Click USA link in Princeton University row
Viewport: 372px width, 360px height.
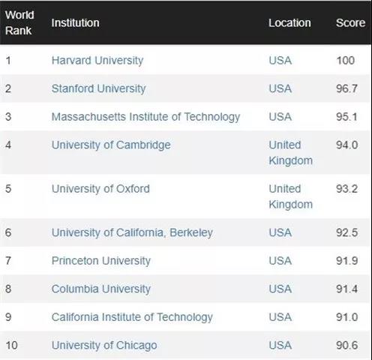click(280, 261)
